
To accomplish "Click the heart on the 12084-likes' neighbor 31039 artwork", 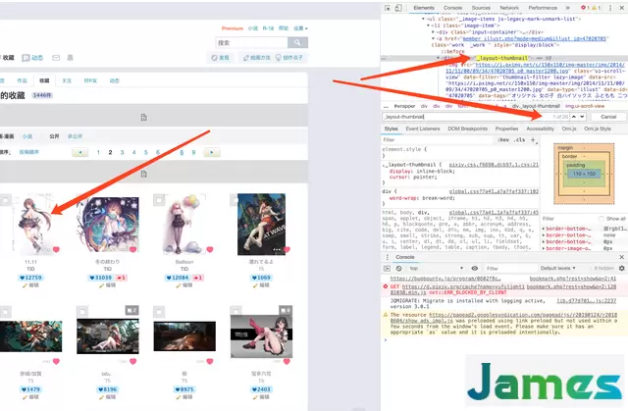I will point(133,249).
